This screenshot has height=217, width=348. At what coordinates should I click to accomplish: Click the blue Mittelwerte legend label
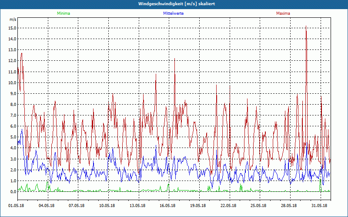tap(173, 13)
